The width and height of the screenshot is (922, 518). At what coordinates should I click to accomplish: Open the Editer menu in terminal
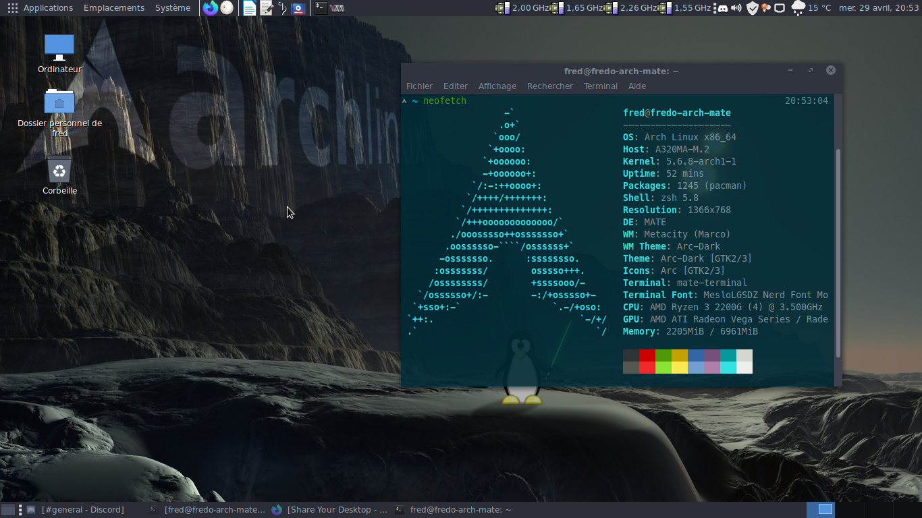click(x=456, y=86)
